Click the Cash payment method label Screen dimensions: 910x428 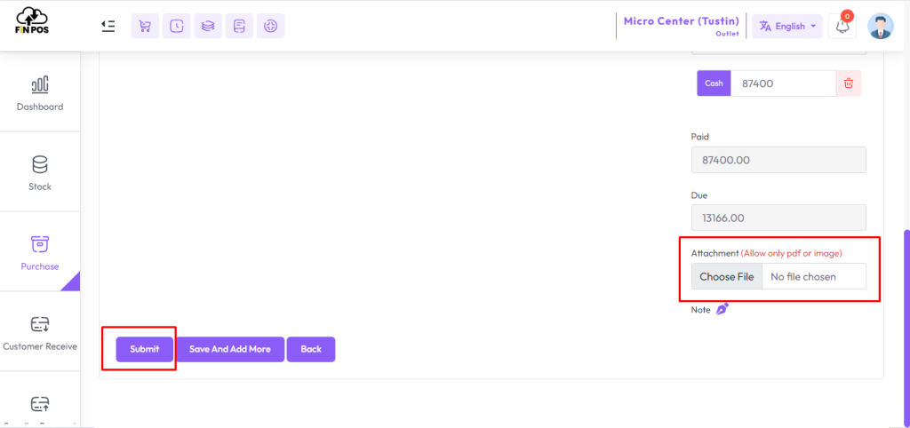(x=714, y=83)
